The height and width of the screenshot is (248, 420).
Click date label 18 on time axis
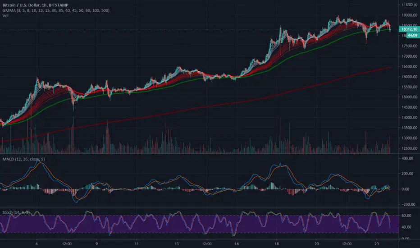click(277, 244)
